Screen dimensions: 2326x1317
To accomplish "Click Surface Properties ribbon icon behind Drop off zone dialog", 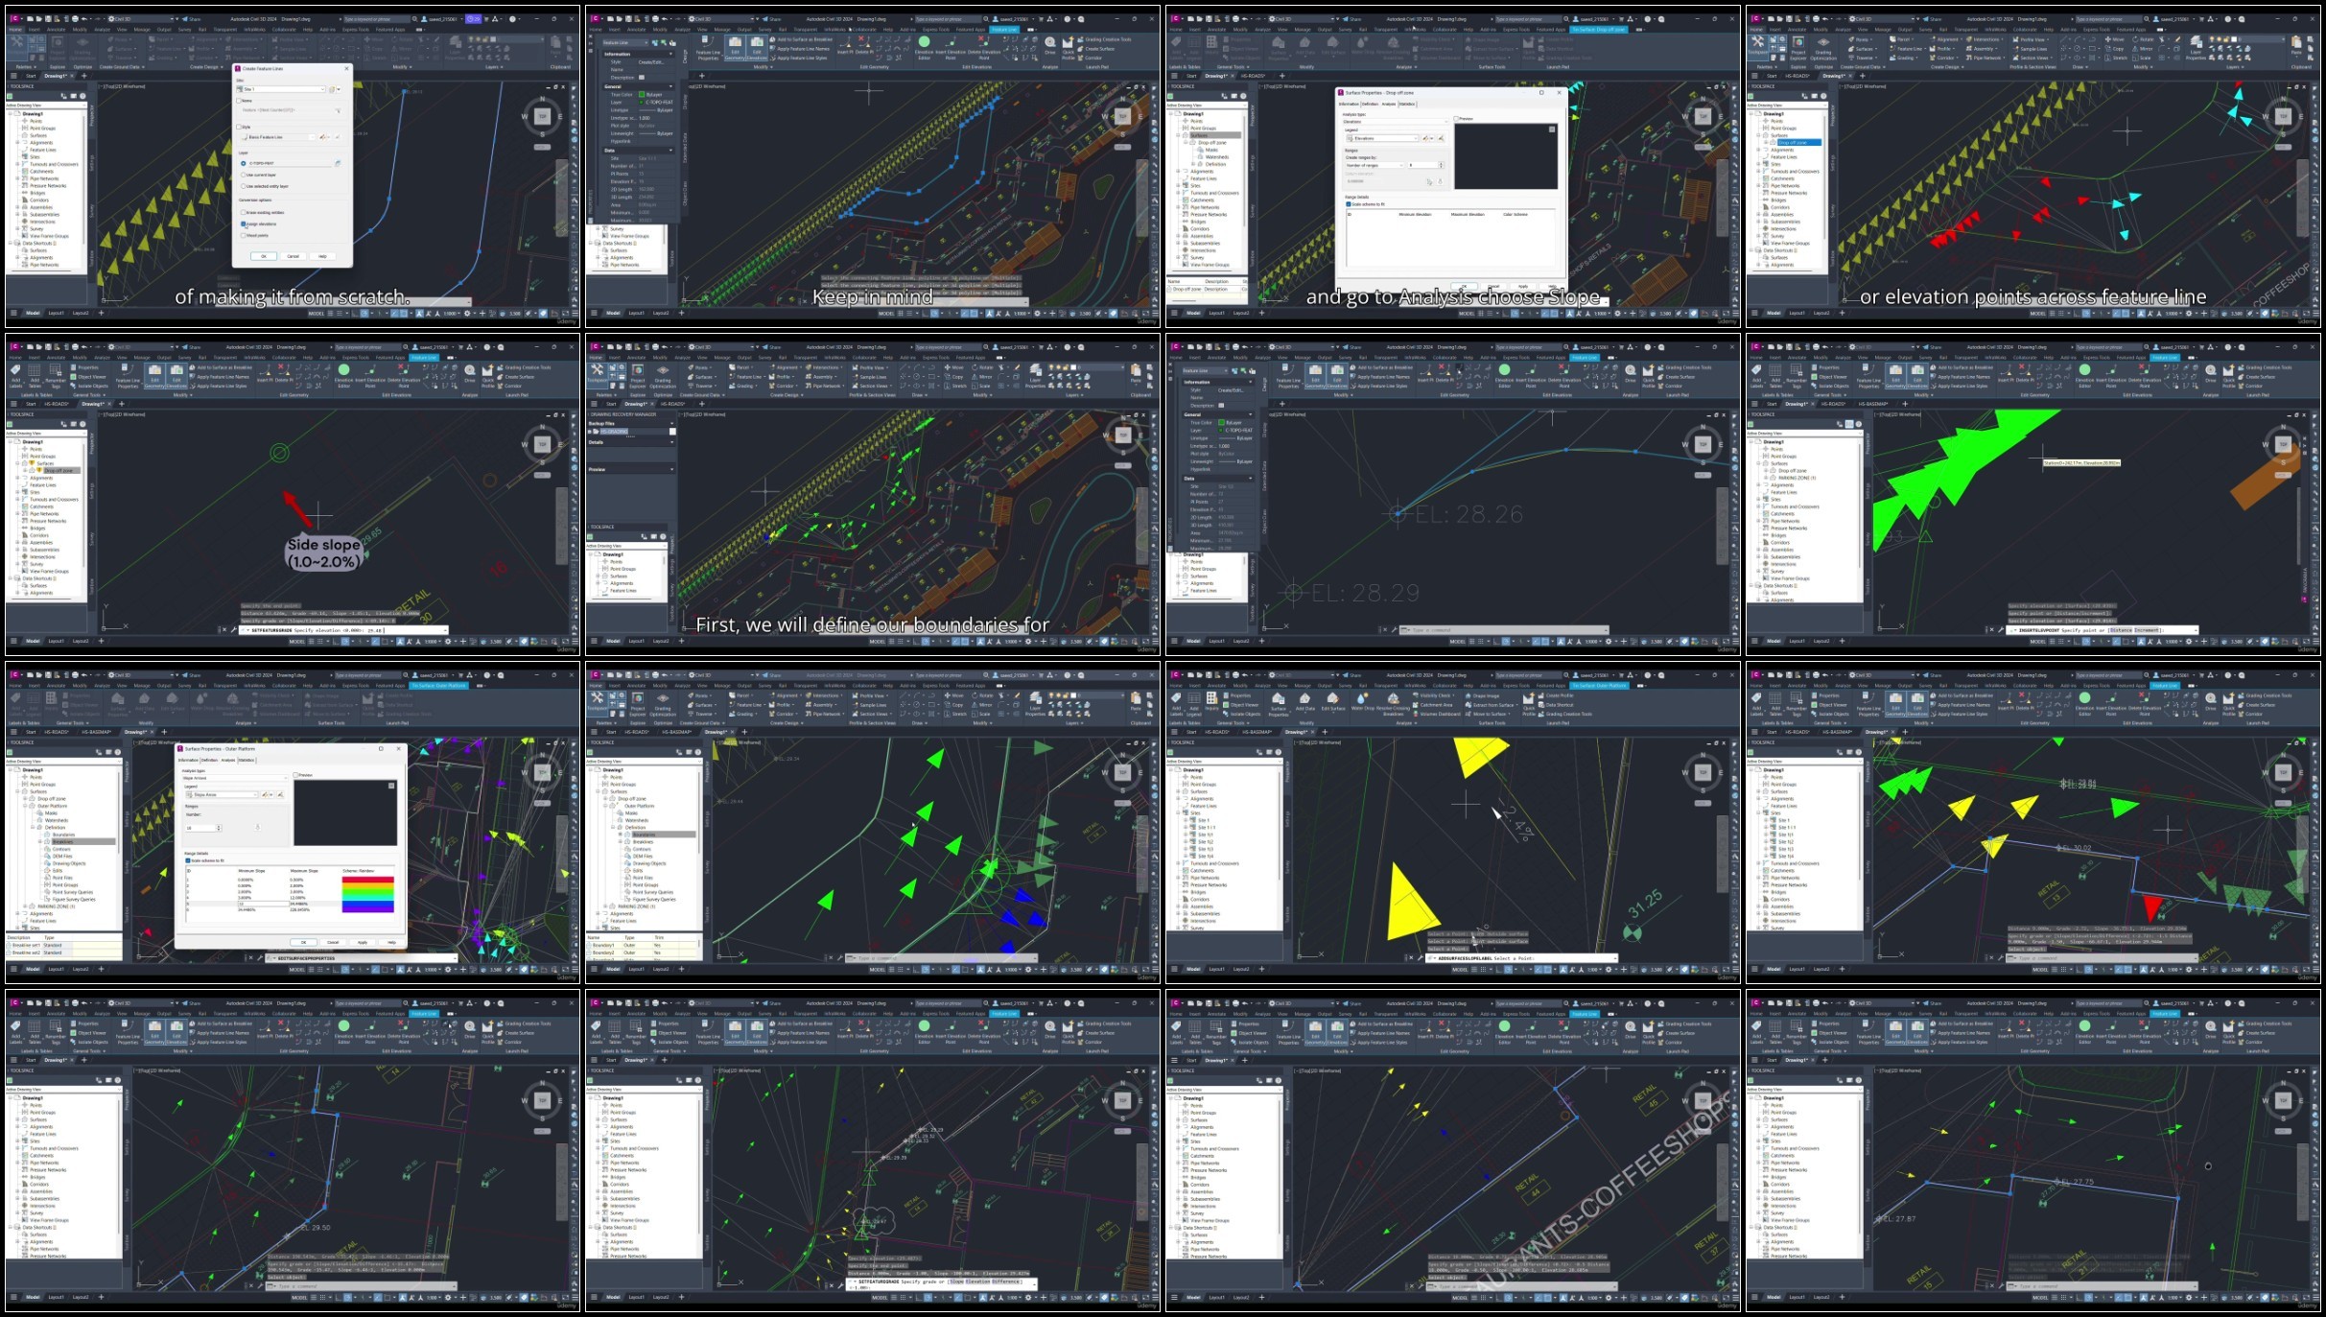I will tap(1278, 43).
